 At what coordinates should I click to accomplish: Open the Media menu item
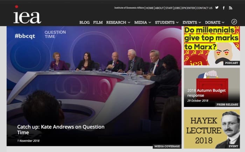click(141, 22)
